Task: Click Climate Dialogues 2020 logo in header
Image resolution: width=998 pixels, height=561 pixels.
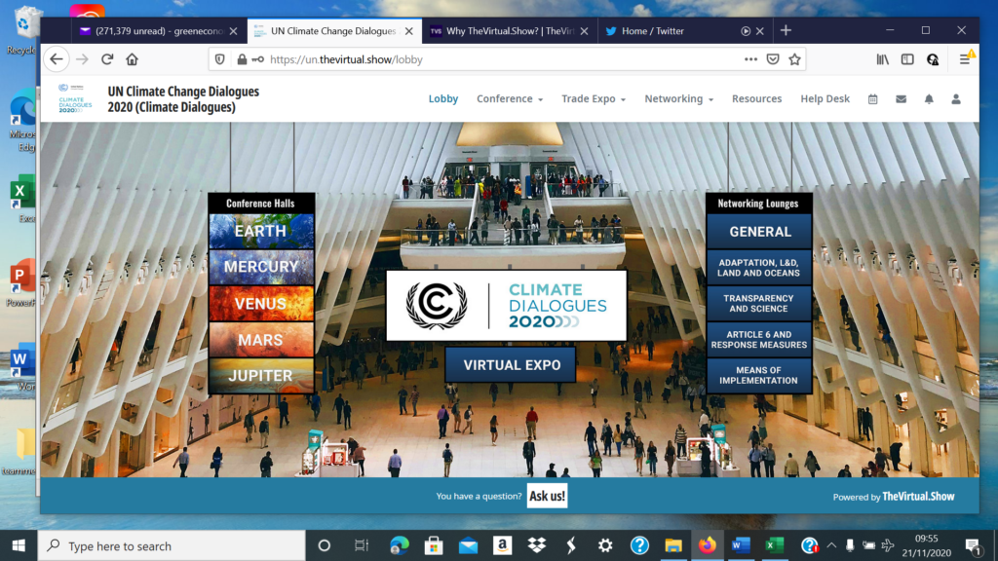Action: (x=74, y=98)
